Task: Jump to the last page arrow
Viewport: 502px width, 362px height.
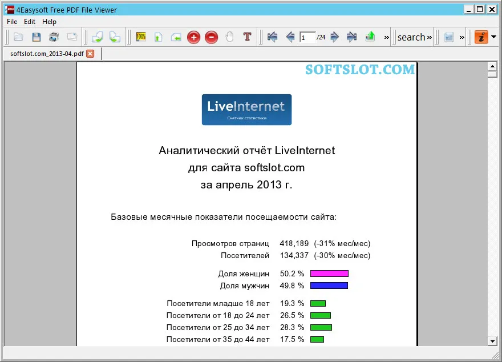Action: pos(351,37)
